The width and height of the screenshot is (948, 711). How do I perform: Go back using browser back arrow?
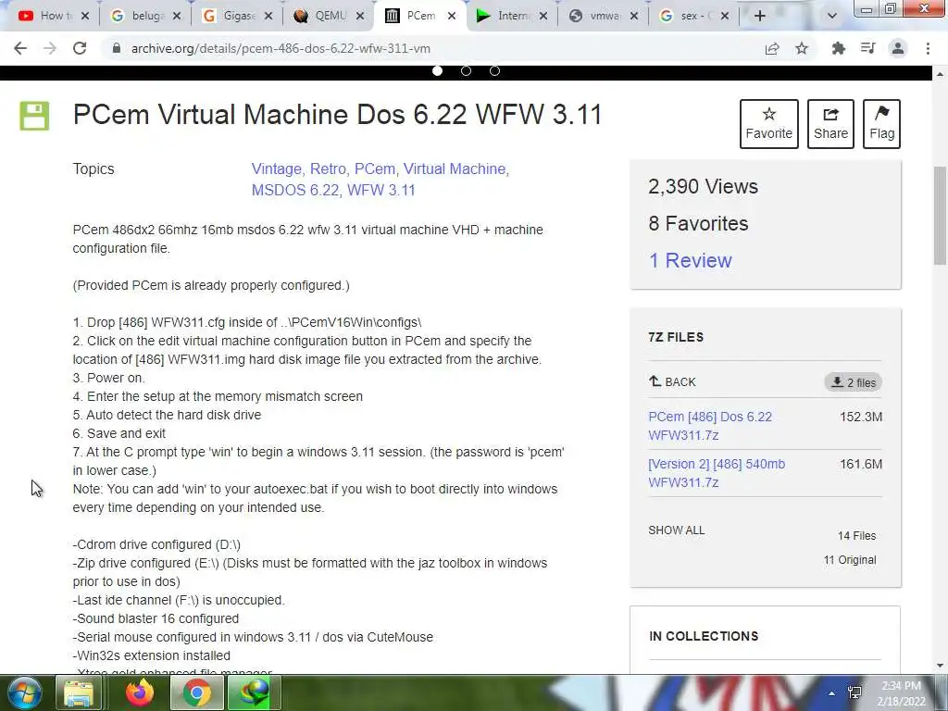20,48
